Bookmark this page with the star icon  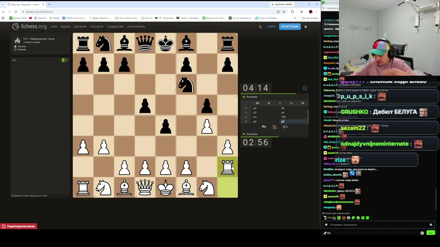pyautogui.click(x=284, y=12)
